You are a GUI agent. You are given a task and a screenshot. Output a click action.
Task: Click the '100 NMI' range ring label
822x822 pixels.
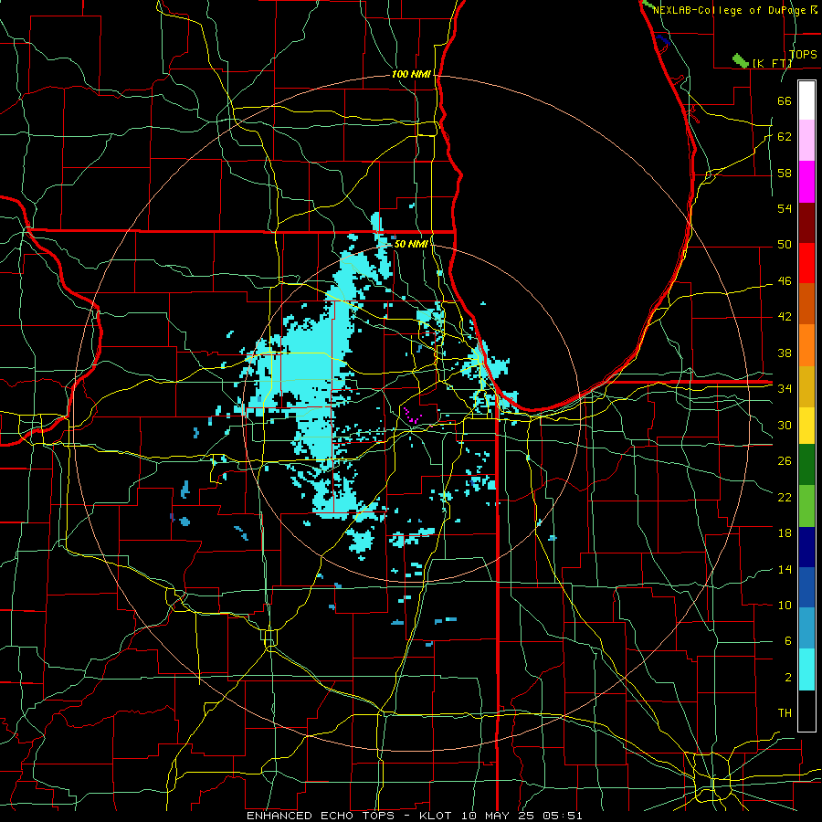(411, 75)
